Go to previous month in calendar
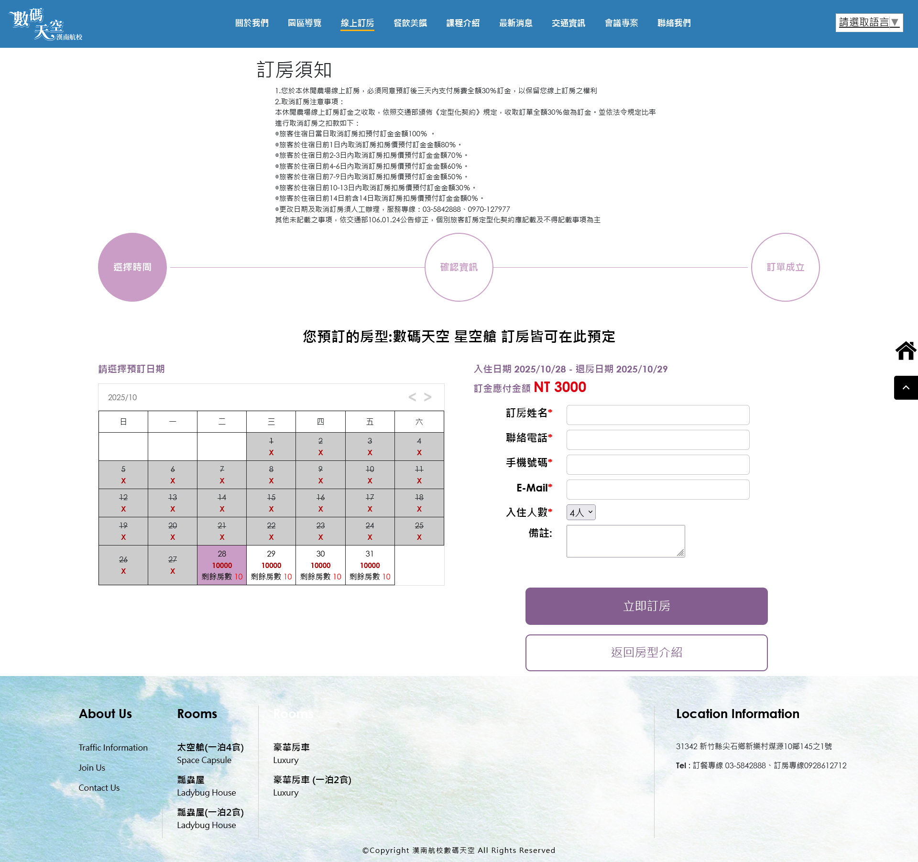This screenshot has width=918, height=862. click(412, 397)
